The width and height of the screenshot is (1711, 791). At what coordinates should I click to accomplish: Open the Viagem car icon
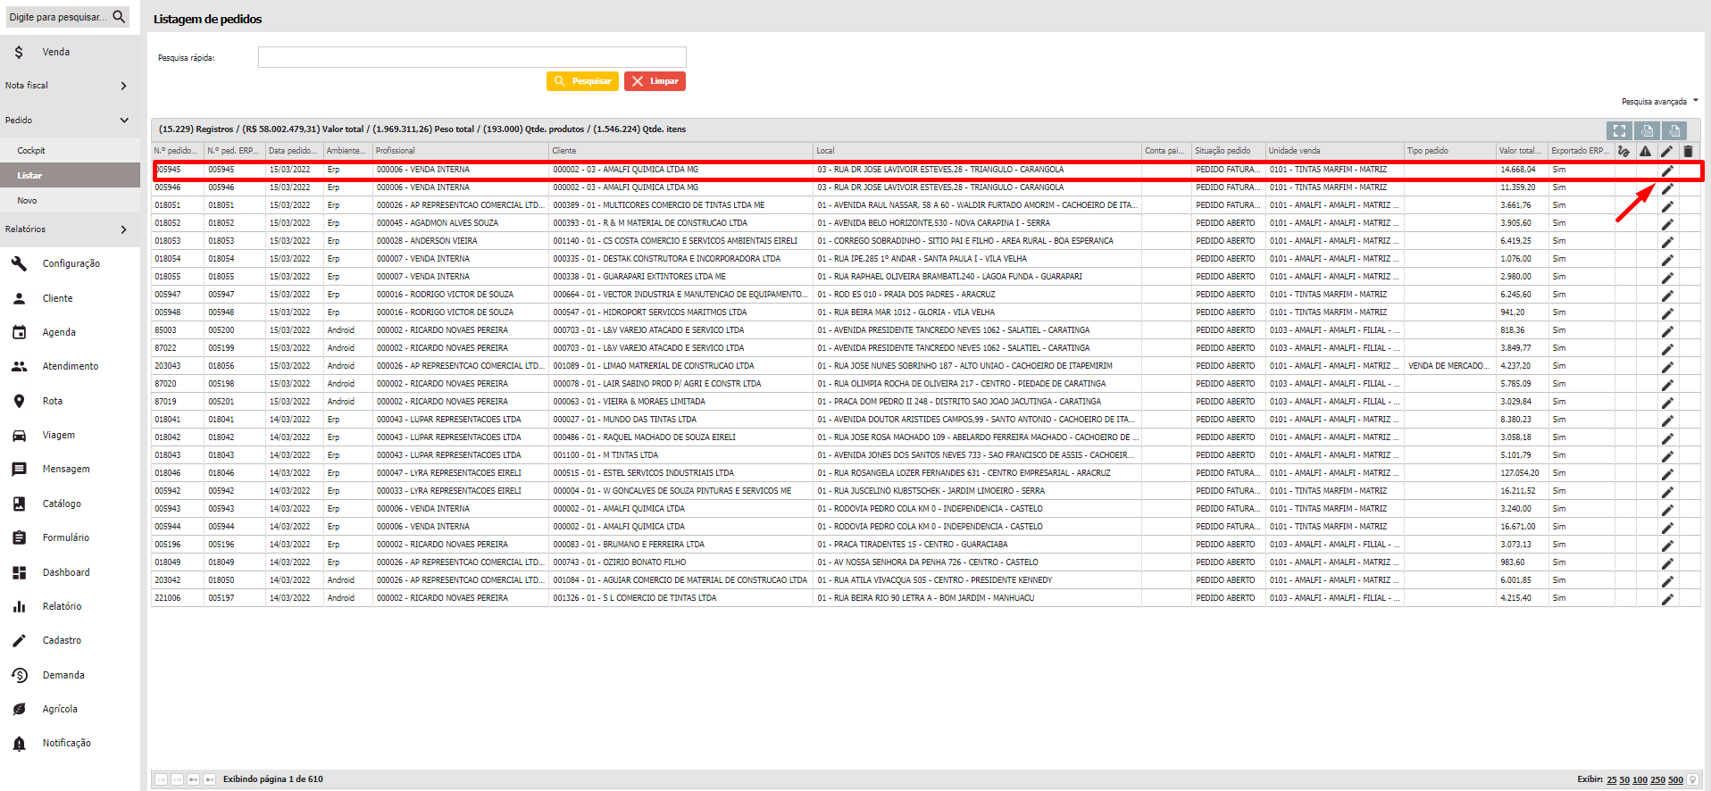pyautogui.click(x=19, y=435)
